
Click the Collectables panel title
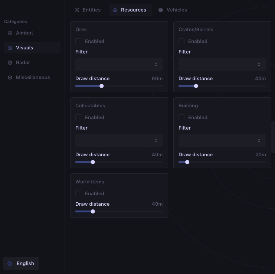(x=90, y=105)
